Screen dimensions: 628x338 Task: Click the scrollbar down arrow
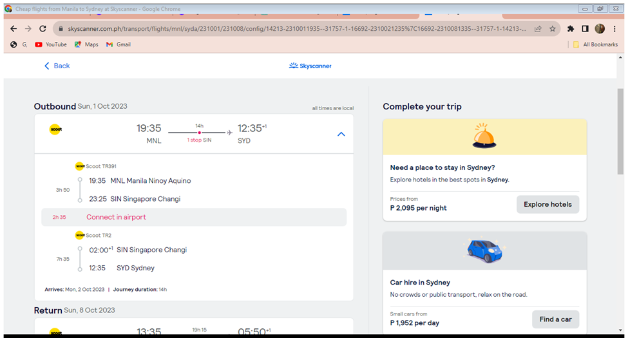(620, 330)
